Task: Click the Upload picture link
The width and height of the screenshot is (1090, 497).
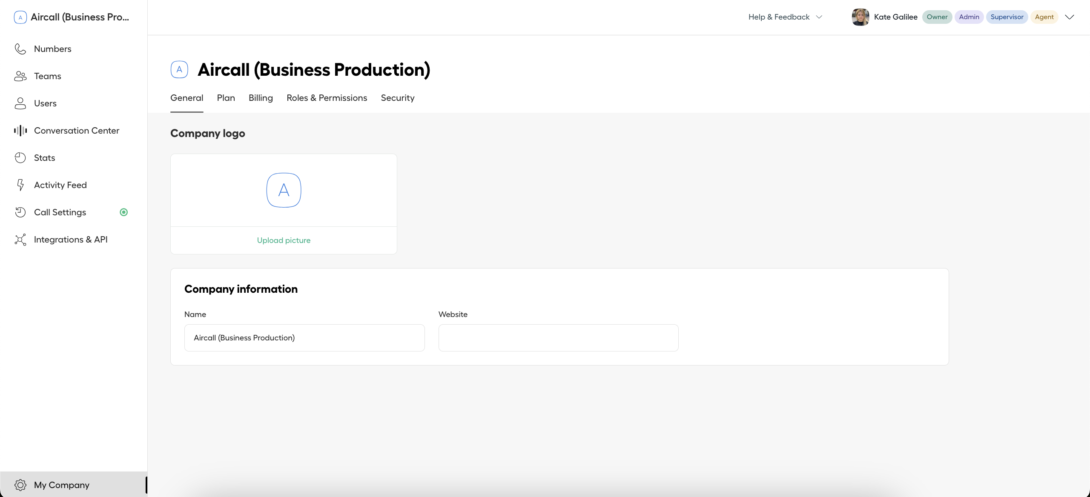Action: click(284, 240)
